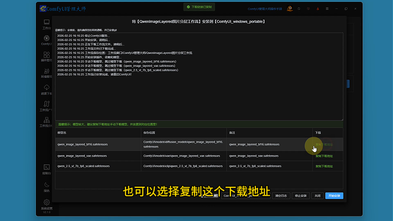
Task: Click the 下载链接已复制 toast notification
Action: click(199, 7)
